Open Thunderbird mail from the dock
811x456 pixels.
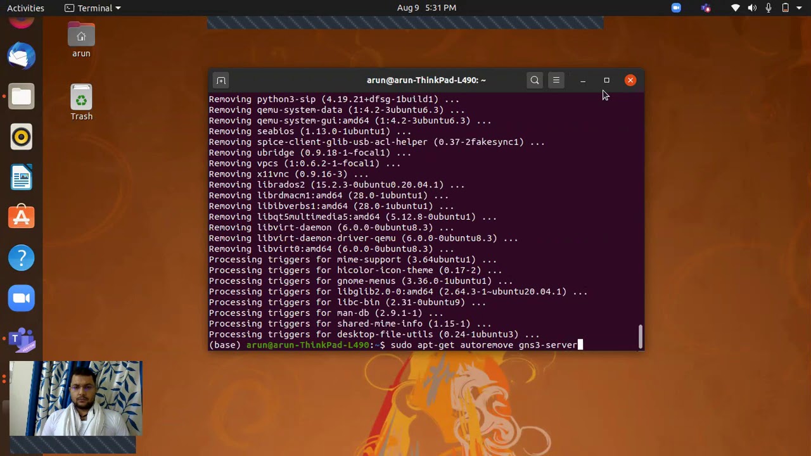pyautogui.click(x=22, y=56)
